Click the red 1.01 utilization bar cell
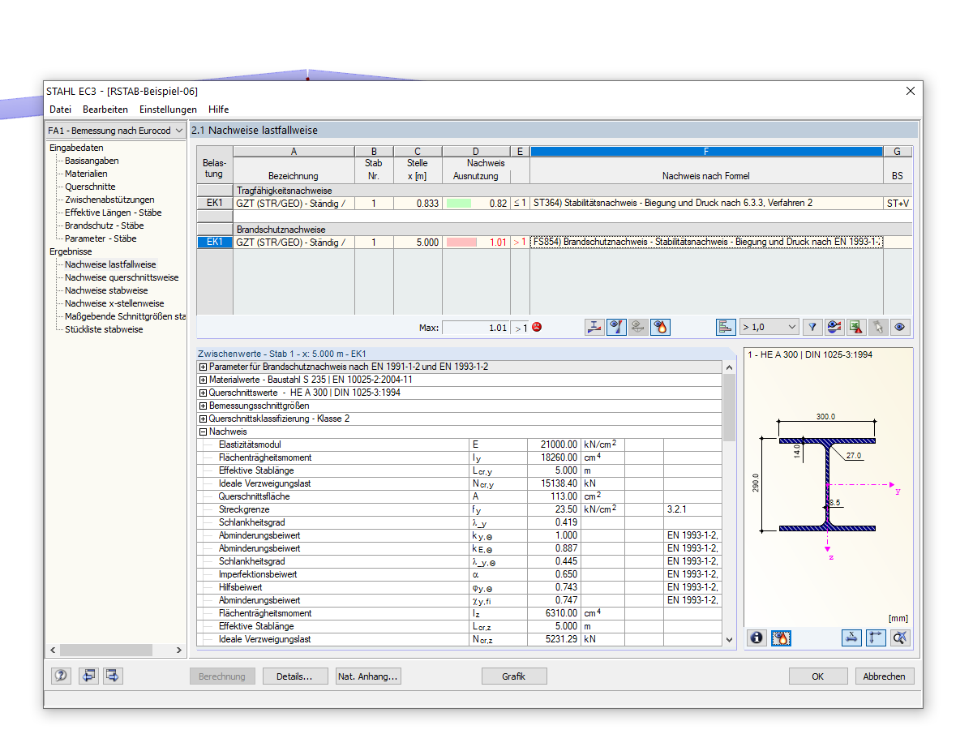Image resolution: width=973 pixels, height=730 pixels. point(476,242)
